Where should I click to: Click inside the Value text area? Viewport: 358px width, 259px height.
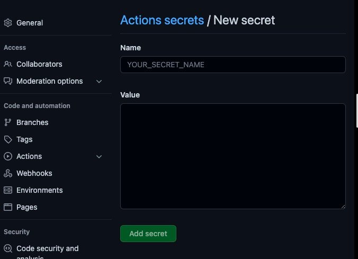point(233,156)
